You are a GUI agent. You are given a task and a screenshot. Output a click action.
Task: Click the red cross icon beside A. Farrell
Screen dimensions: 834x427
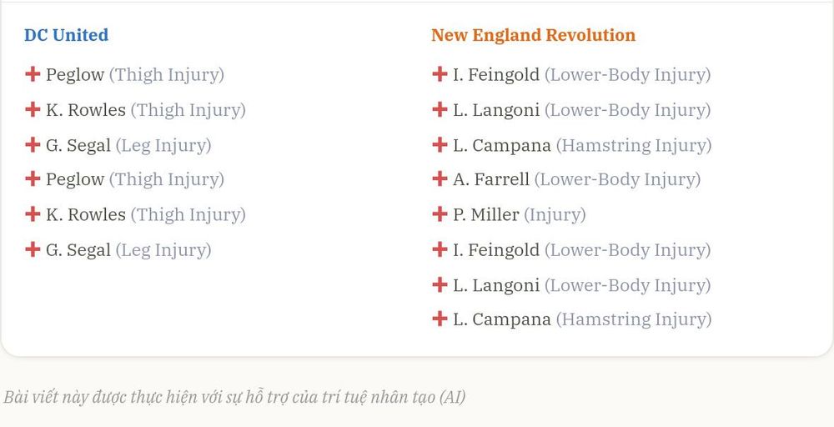point(440,178)
